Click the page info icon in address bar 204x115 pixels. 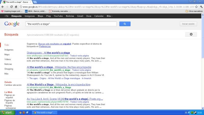pos(21,7)
